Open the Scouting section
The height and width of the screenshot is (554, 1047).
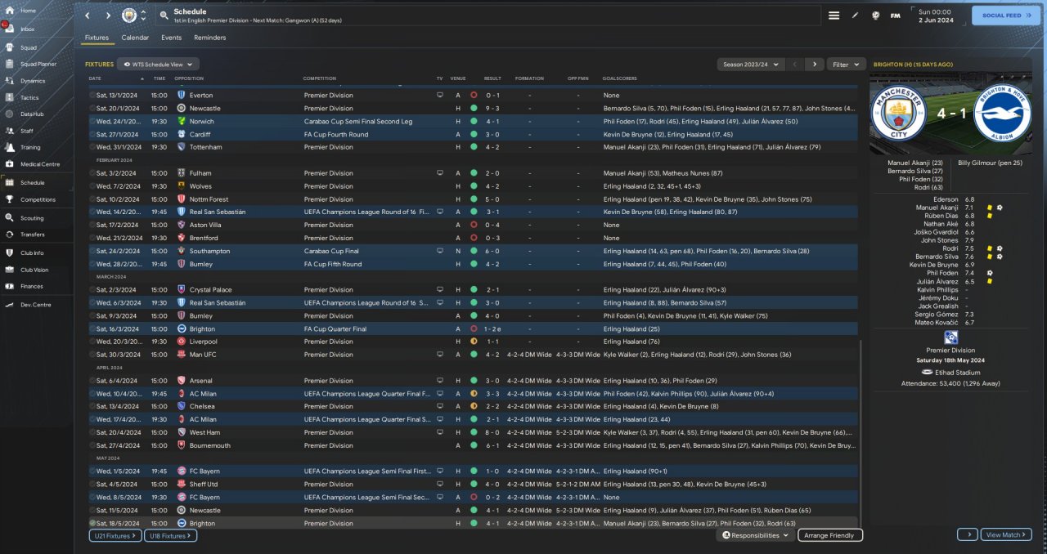32,218
